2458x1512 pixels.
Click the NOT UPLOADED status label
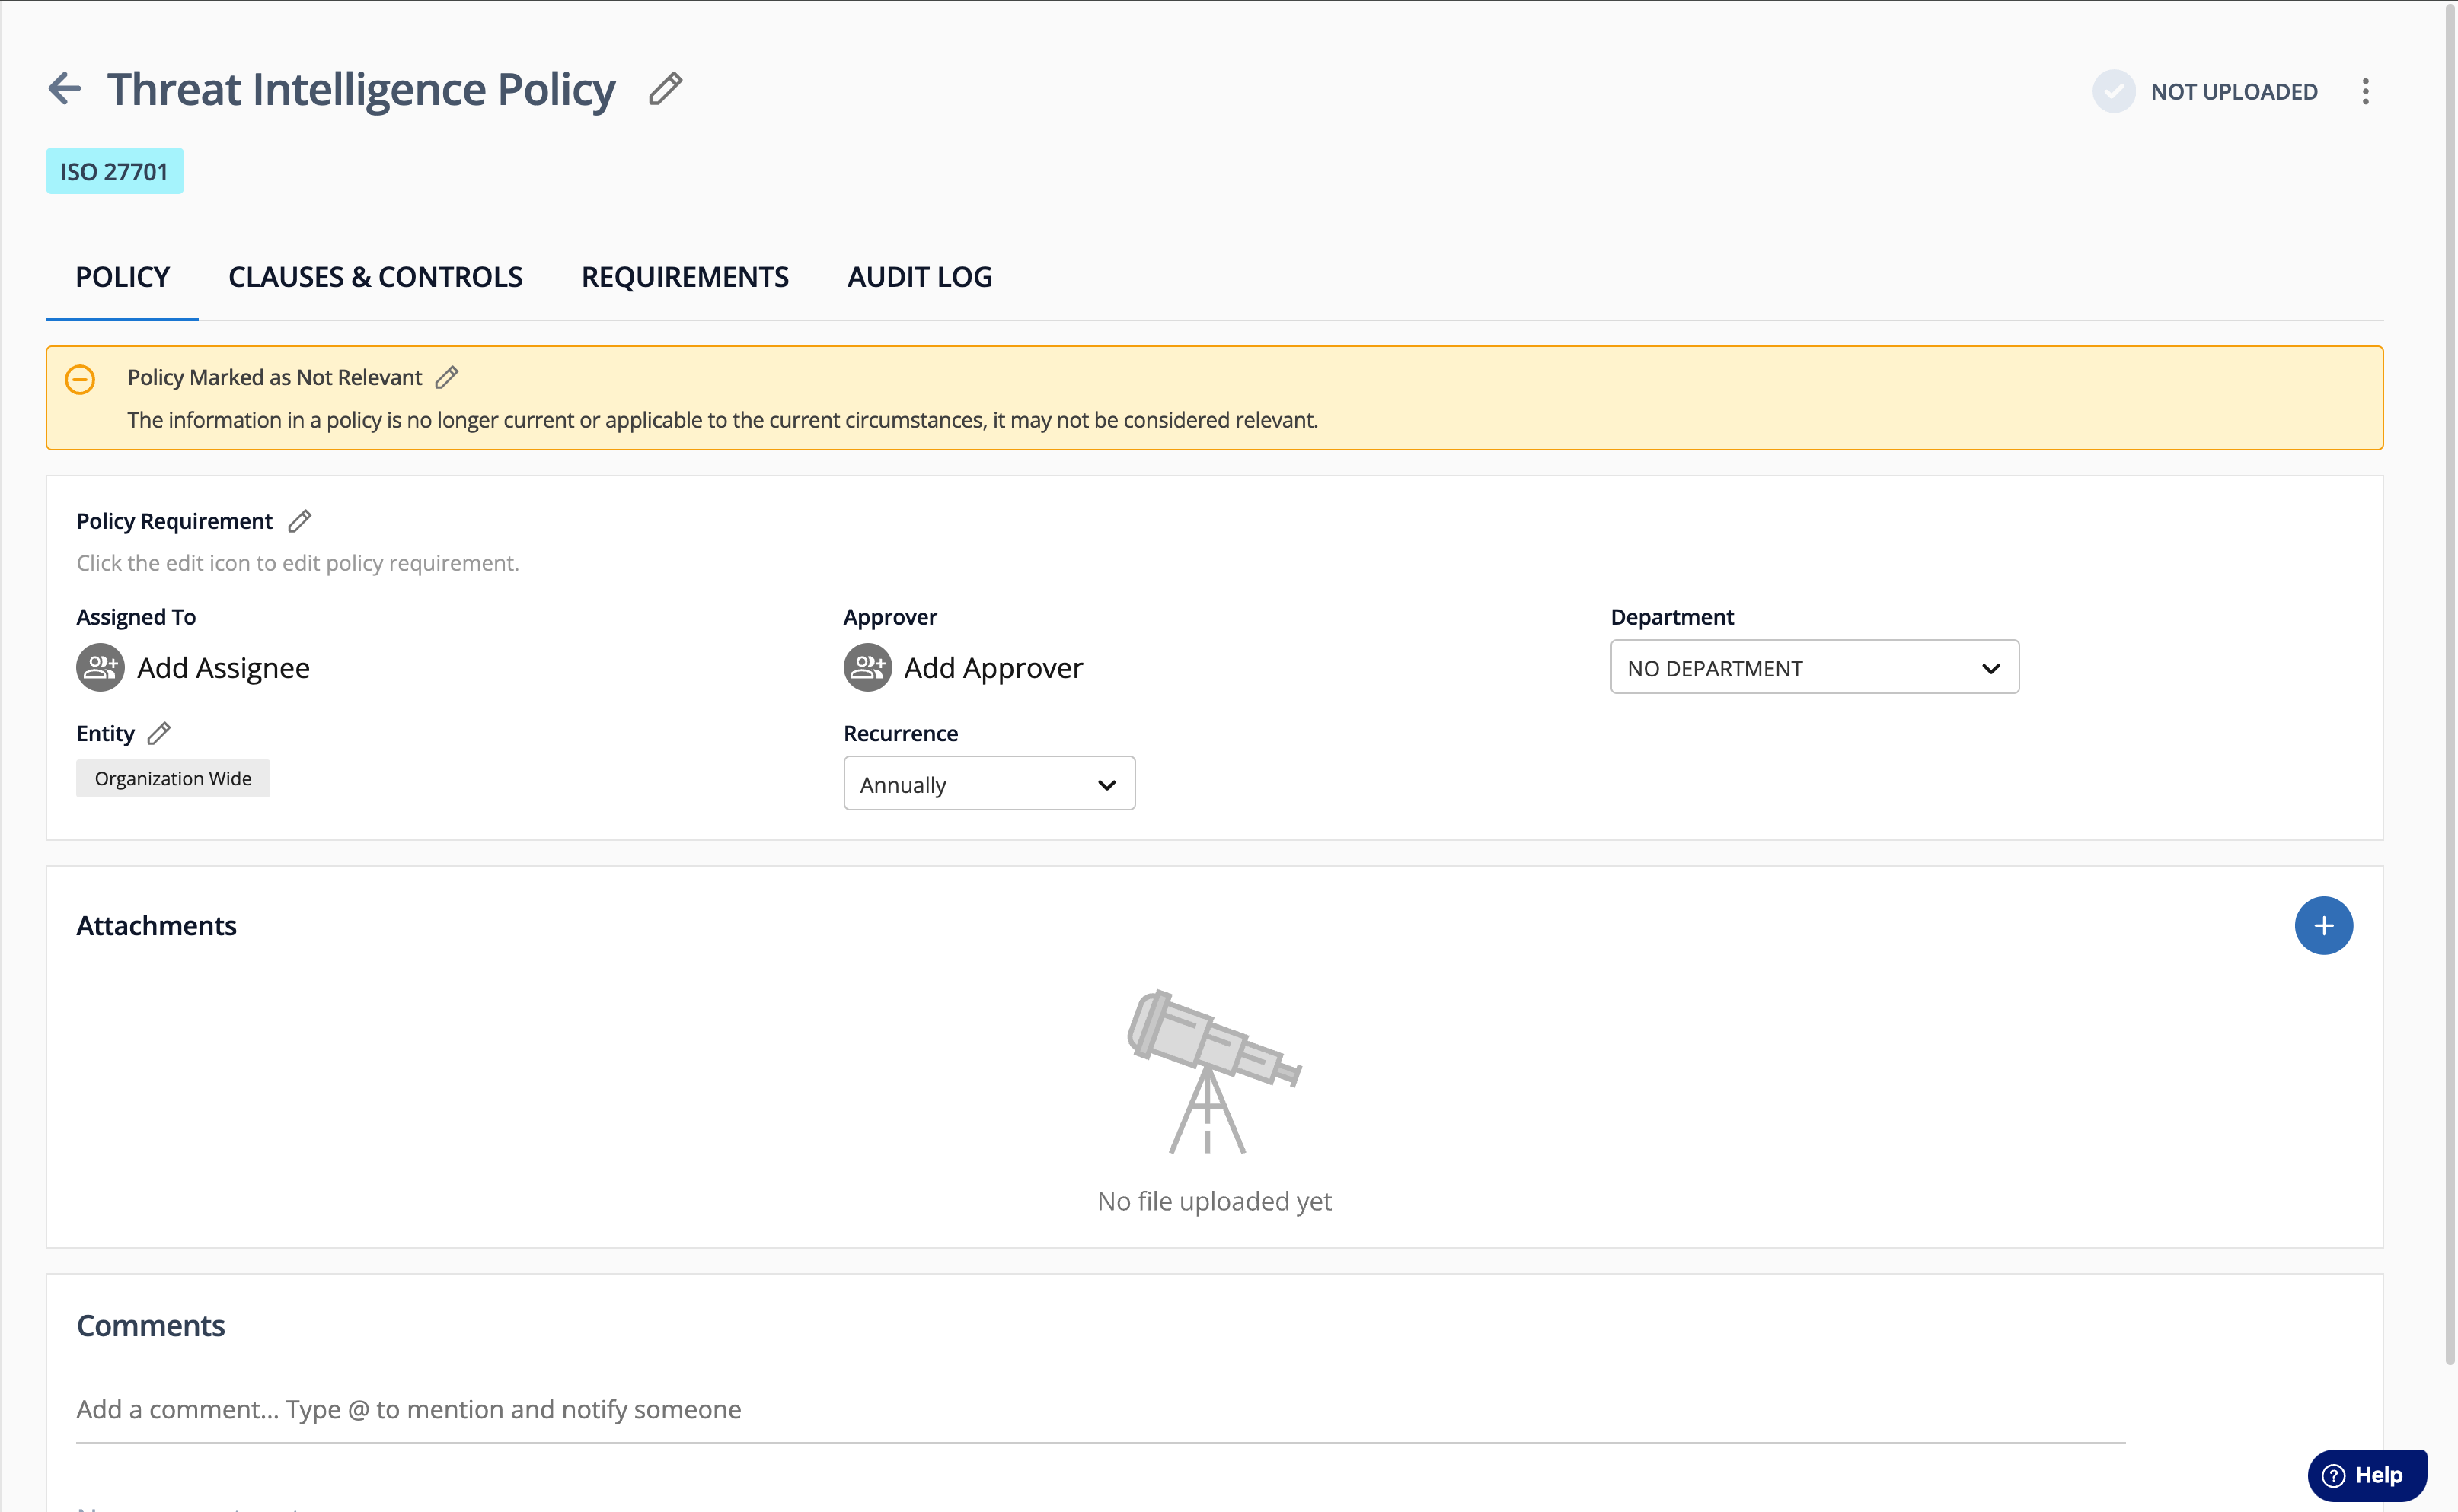2234,92
